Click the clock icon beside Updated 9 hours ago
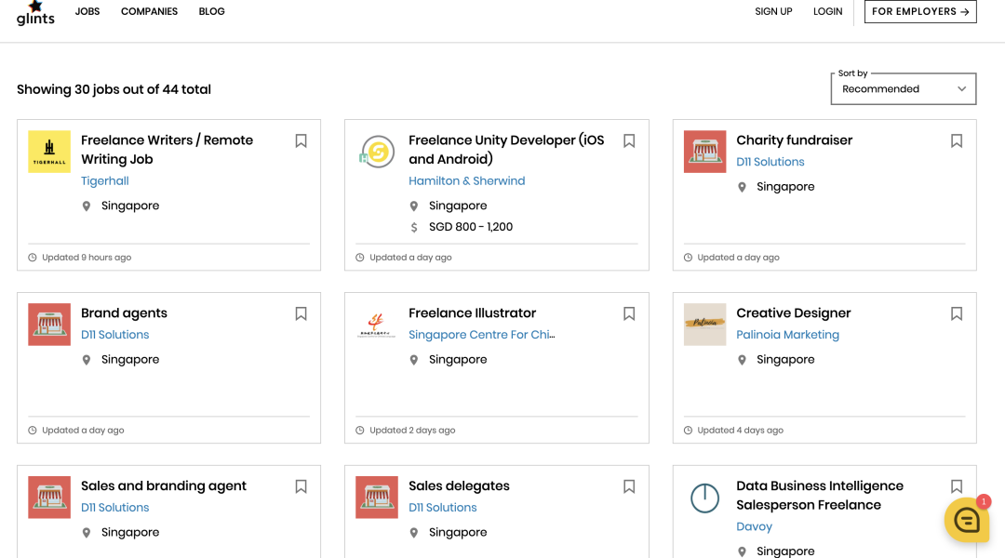This screenshot has height=558, width=1005. point(33,258)
